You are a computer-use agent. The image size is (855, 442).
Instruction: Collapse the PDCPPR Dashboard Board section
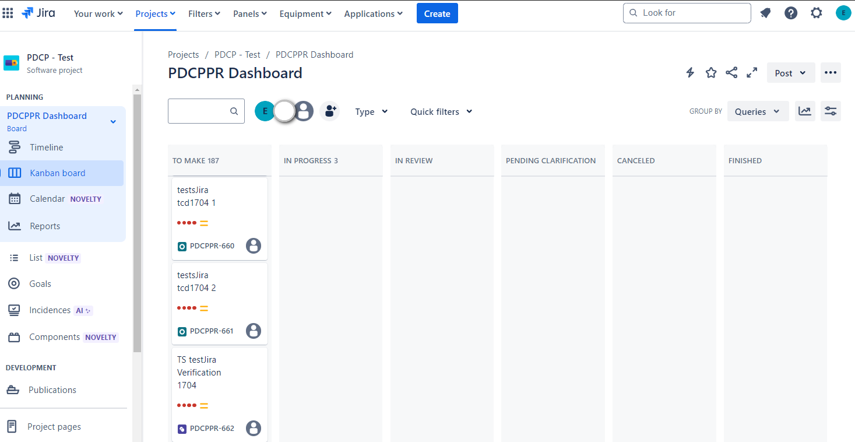click(112, 121)
